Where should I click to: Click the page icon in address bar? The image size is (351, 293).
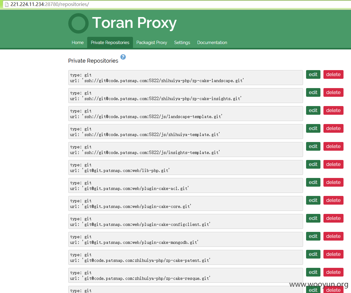coord(7,4)
